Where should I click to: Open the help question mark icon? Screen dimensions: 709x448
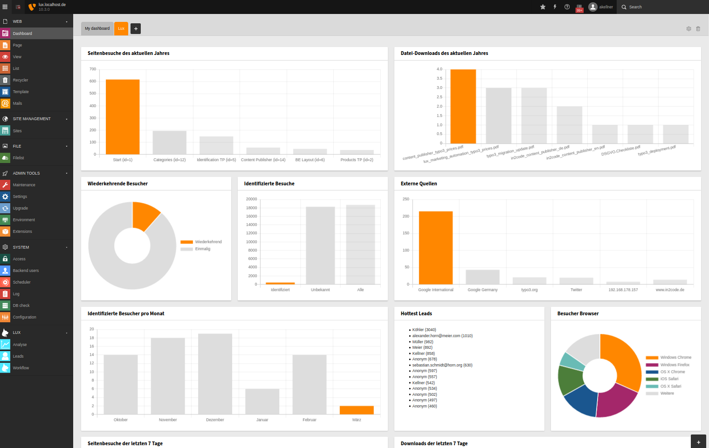tap(567, 7)
